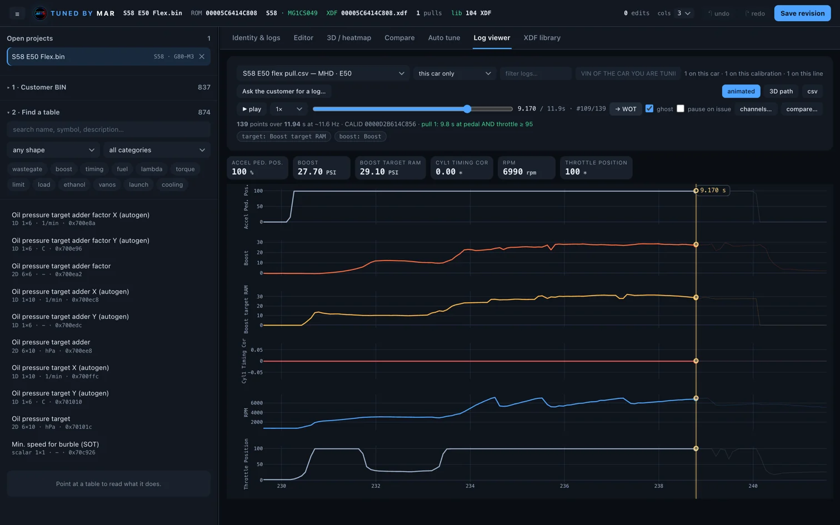Click the compare... button
Screen dimensions: 840x525
(802, 109)
